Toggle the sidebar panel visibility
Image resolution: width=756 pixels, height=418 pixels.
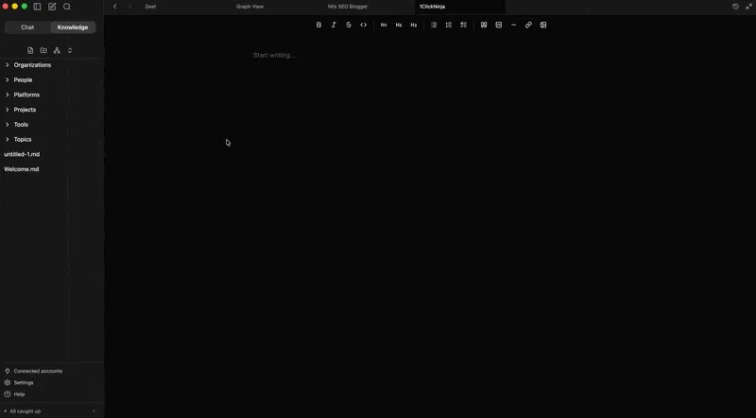[x=38, y=7]
